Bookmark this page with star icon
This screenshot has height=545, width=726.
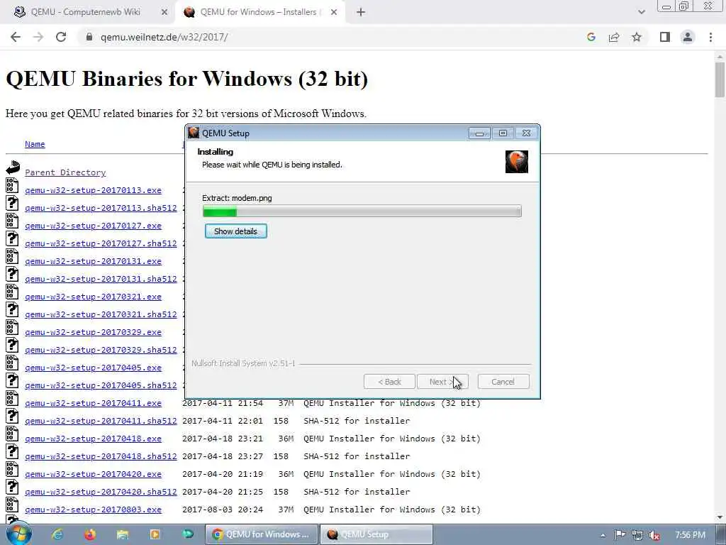coord(637,37)
